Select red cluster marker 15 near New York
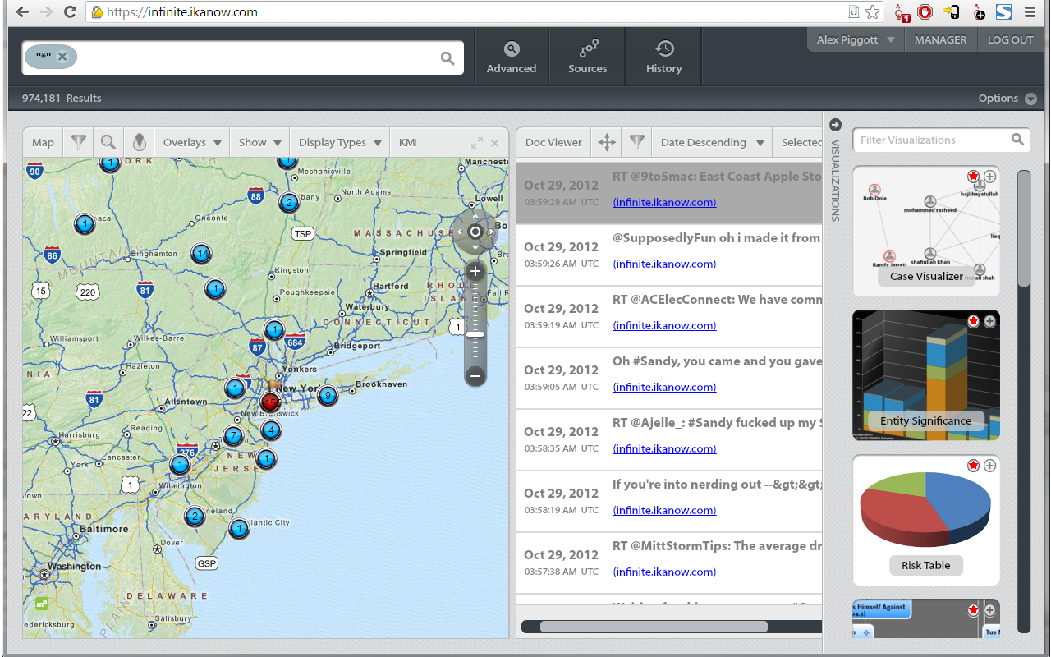The height and width of the screenshot is (657, 1051). click(x=270, y=402)
